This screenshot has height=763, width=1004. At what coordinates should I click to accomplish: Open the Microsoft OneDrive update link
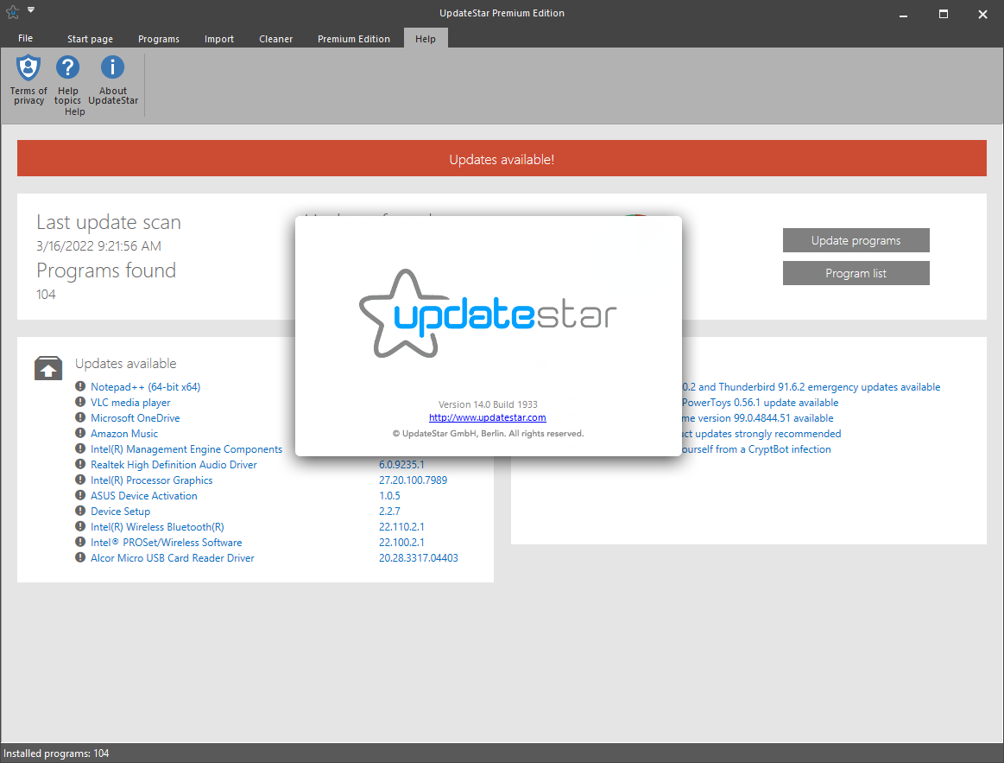click(x=136, y=418)
